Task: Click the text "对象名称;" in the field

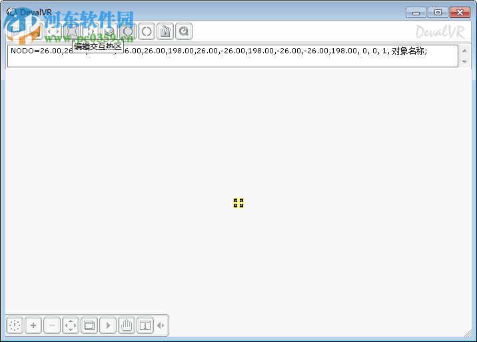Action: point(410,51)
